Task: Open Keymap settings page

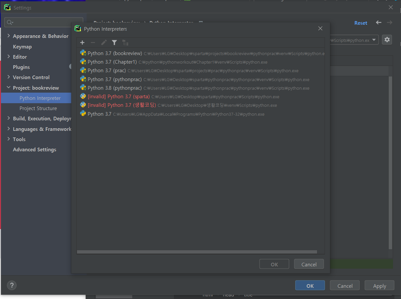Action: click(x=22, y=46)
